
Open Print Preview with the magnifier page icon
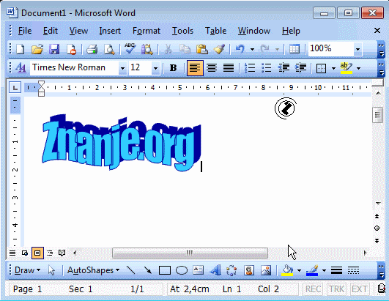(109, 49)
